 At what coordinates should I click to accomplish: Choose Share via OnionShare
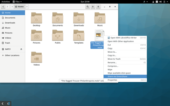tap(125, 77)
